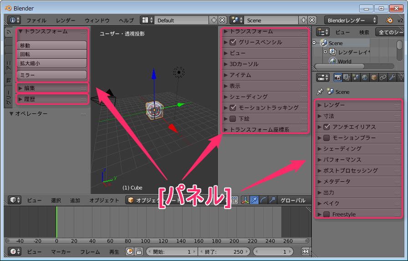Expand the 3Dカーソル panel
Screen dimensions: 408x261
225,64
